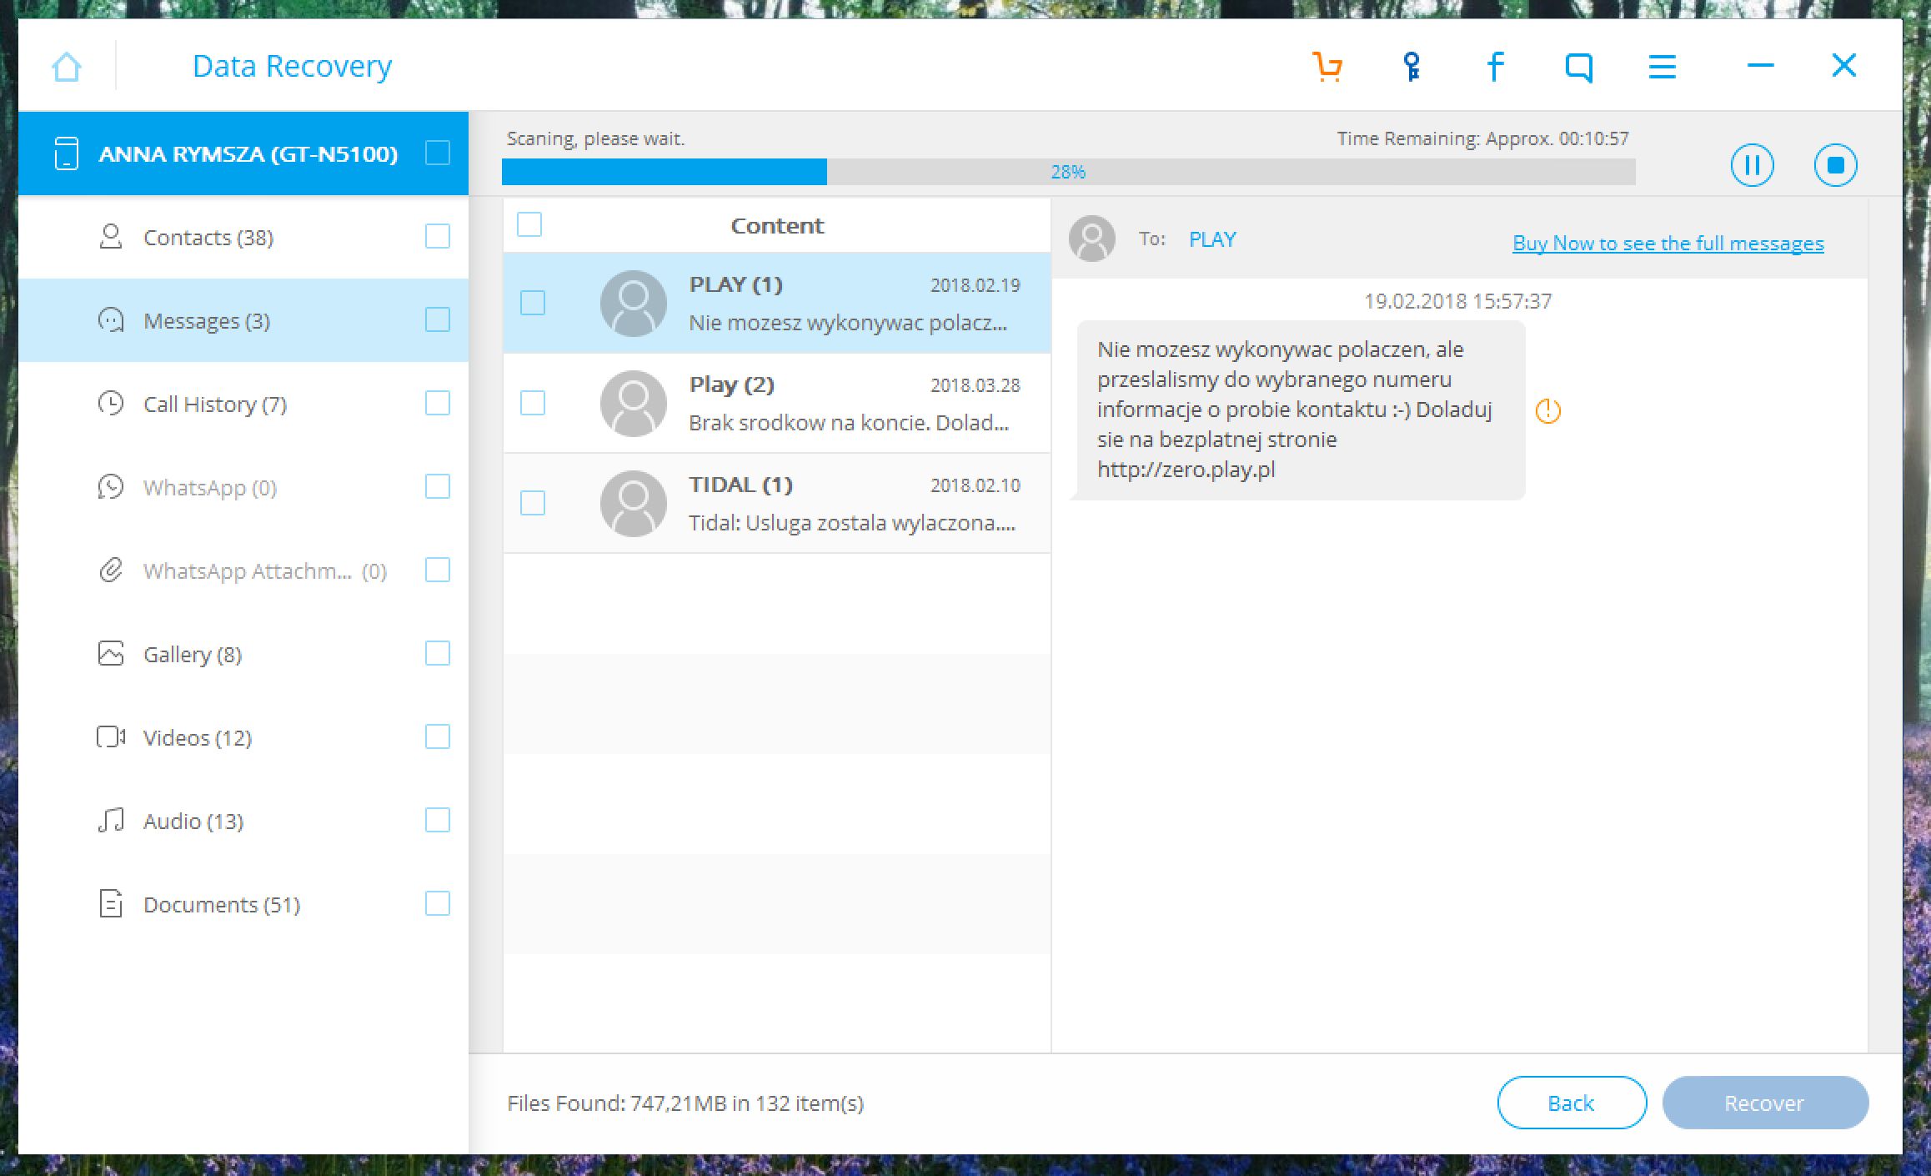
Task: Tick the Videos (12) checkbox
Action: (438, 736)
